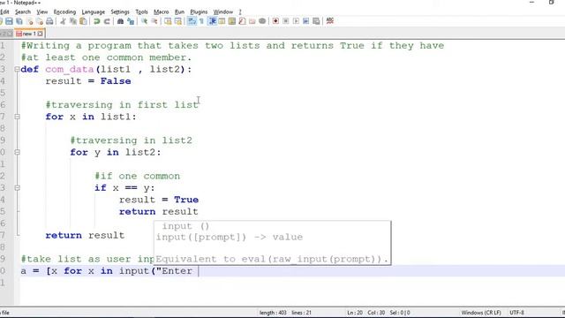The height and width of the screenshot is (318, 565).
Task: Open the Encoding menu
Action: coord(64,11)
